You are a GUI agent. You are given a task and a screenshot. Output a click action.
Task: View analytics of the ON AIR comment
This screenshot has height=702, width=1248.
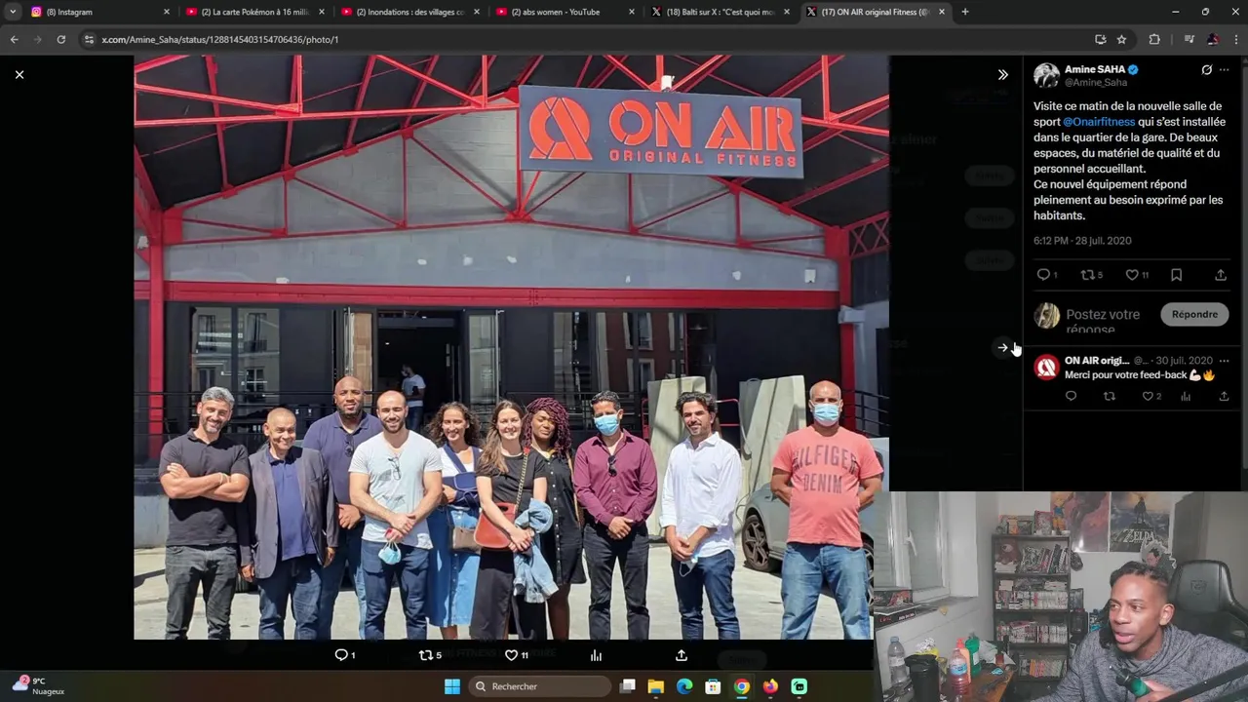1186,396
